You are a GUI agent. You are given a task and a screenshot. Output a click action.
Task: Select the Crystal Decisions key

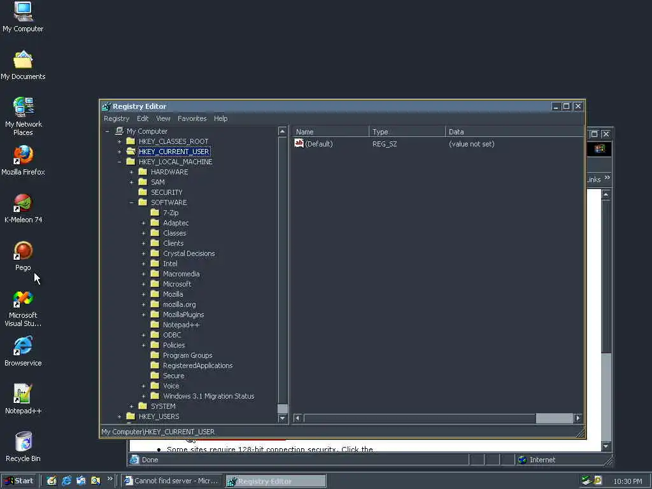pyautogui.click(x=188, y=253)
